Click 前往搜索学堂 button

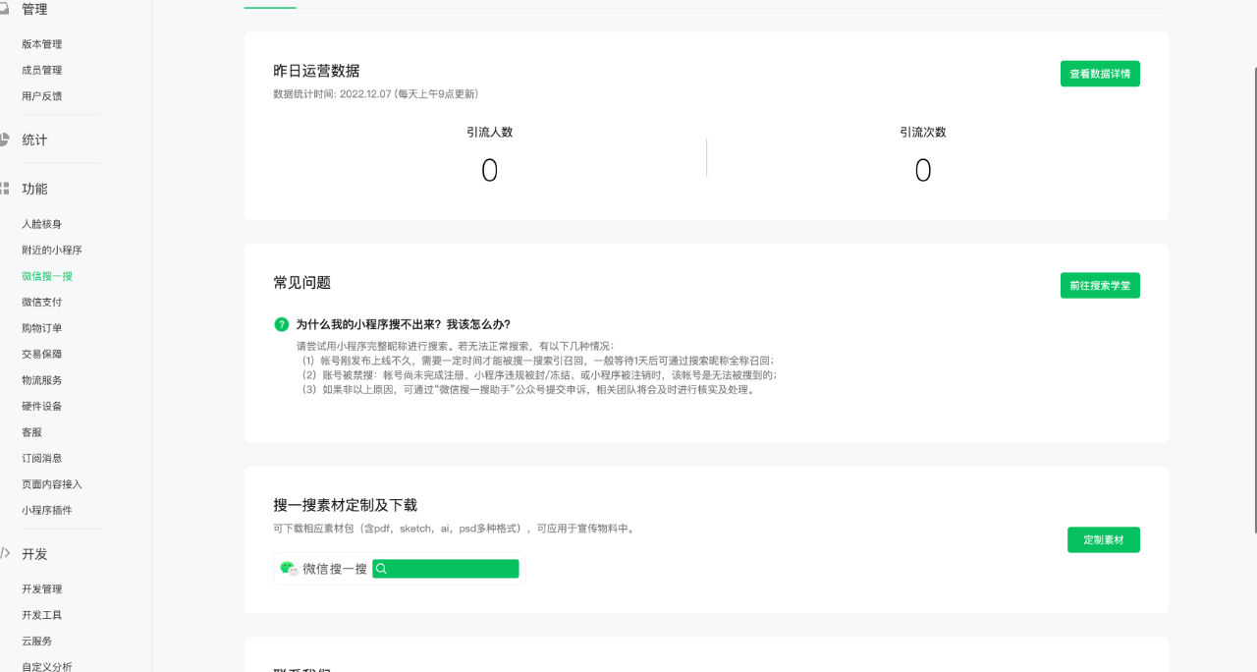click(1100, 285)
